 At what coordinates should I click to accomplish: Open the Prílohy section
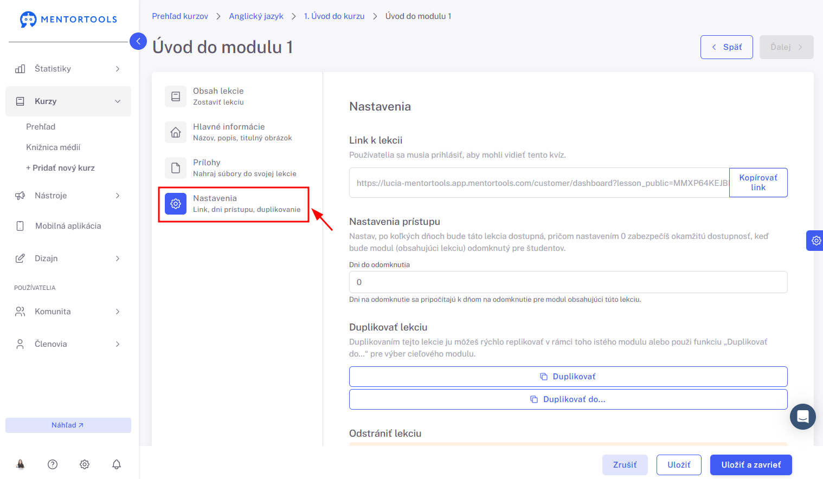click(x=234, y=168)
